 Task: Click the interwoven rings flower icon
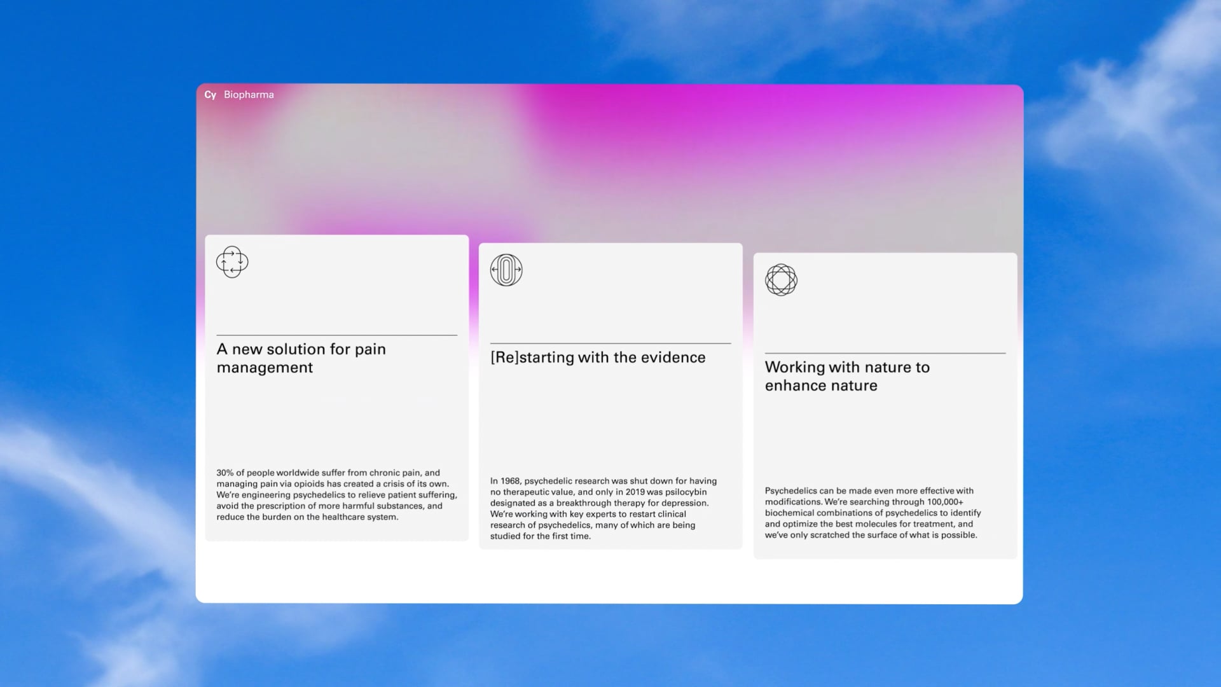click(x=781, y=280)
